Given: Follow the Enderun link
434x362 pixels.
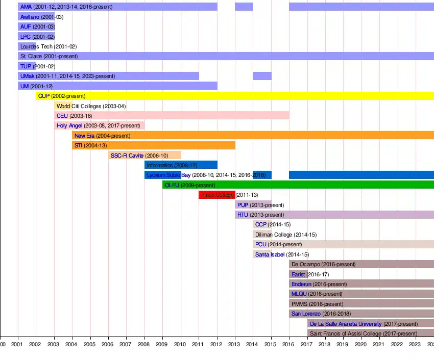Looking at the screenshot, I should [x=301, y=284].
